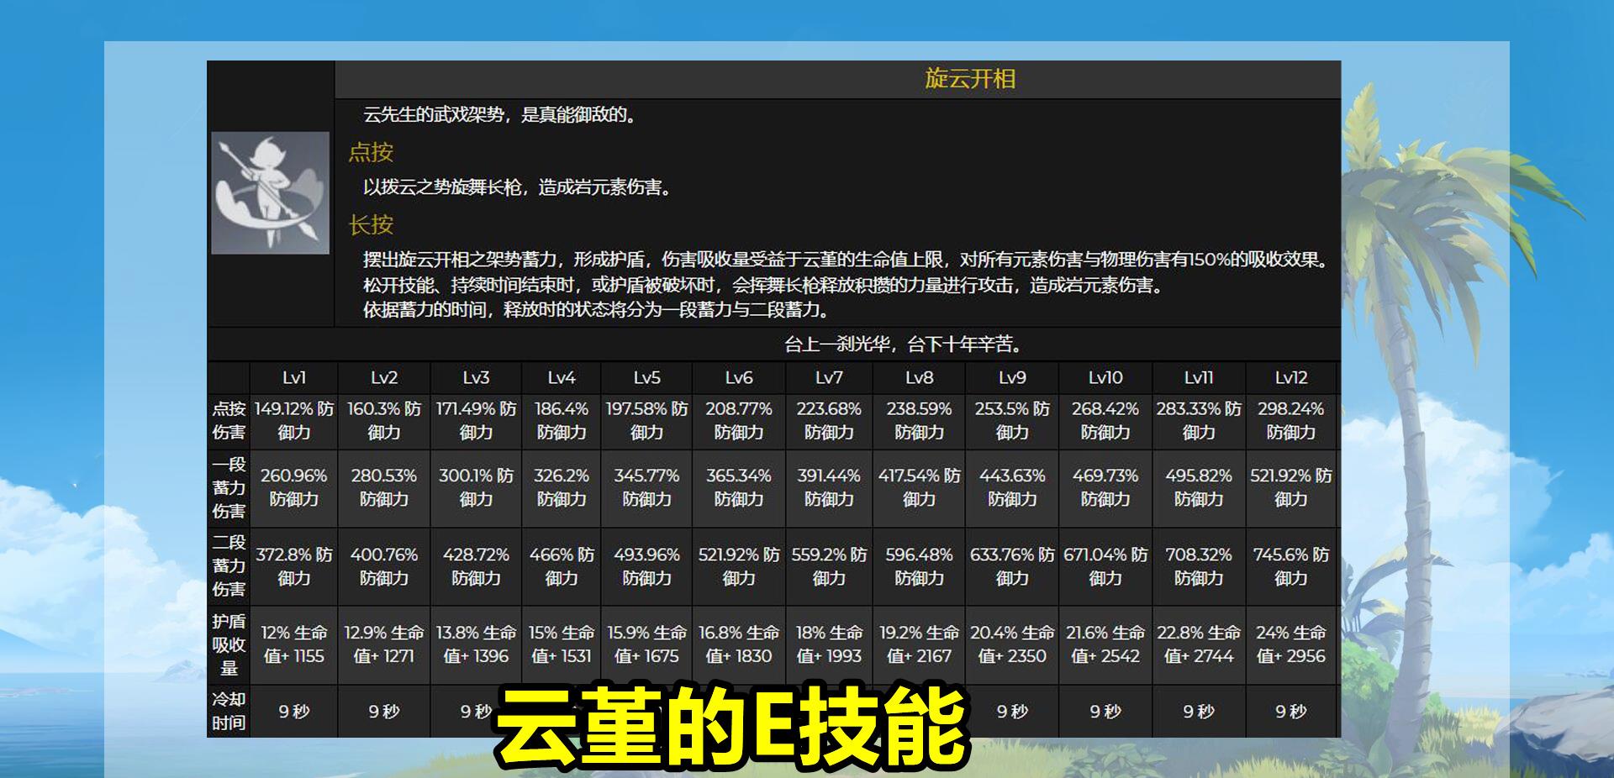Click the 372.8% 防御力 cell
The width and height of the screenshot is (1614, 778).
(294, 566)
